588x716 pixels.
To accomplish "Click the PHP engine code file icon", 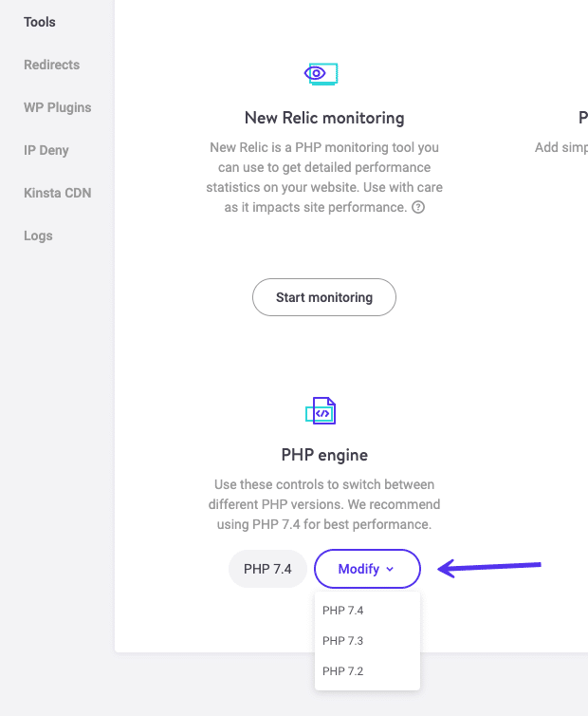I will pos(322,411).
